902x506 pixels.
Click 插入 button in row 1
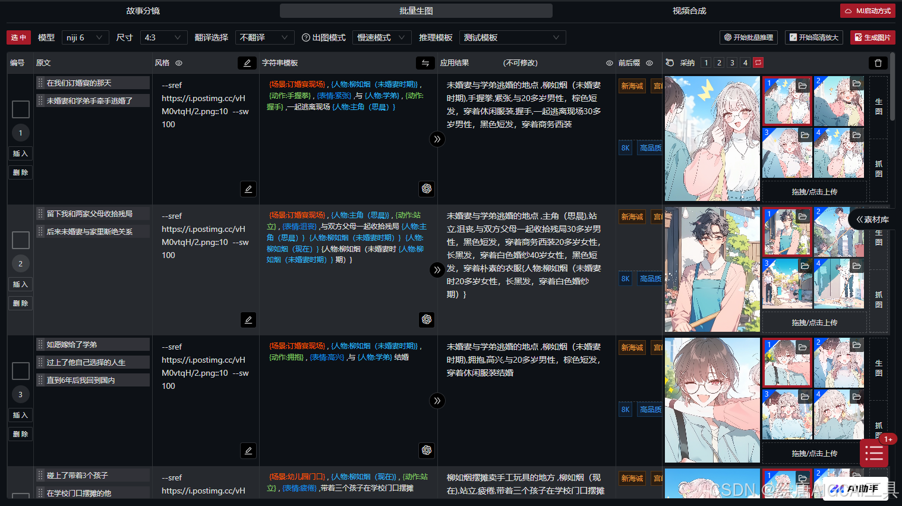click(20, 153)
